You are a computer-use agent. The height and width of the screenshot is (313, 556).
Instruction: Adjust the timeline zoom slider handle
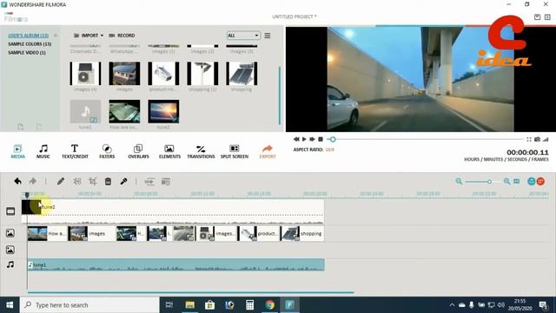(489, 182)
